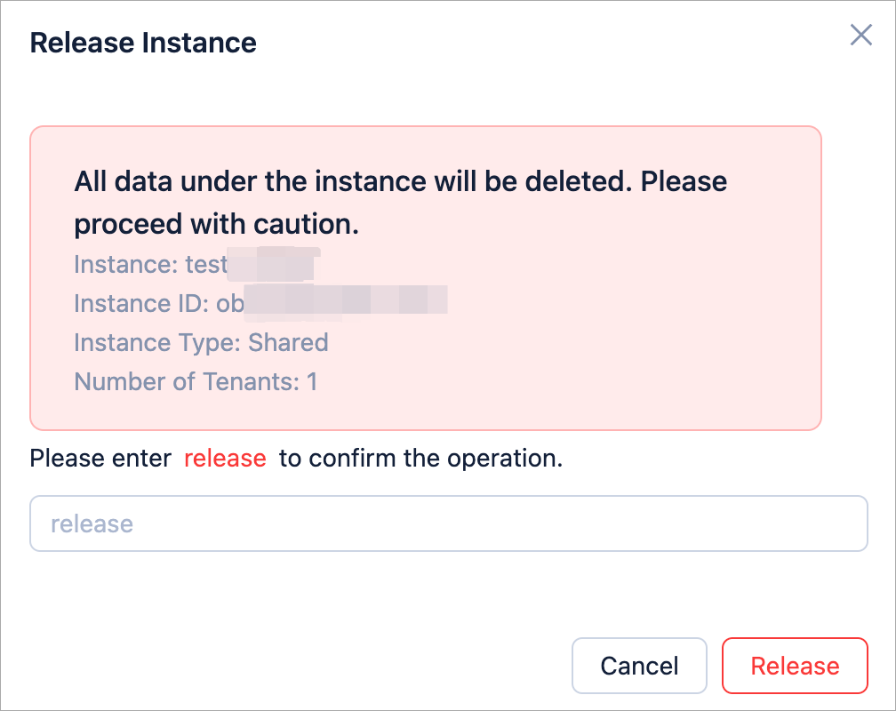The image size is (896, 711).
Task: Click the 'Instance Type' label text
Action: (157, 343)
